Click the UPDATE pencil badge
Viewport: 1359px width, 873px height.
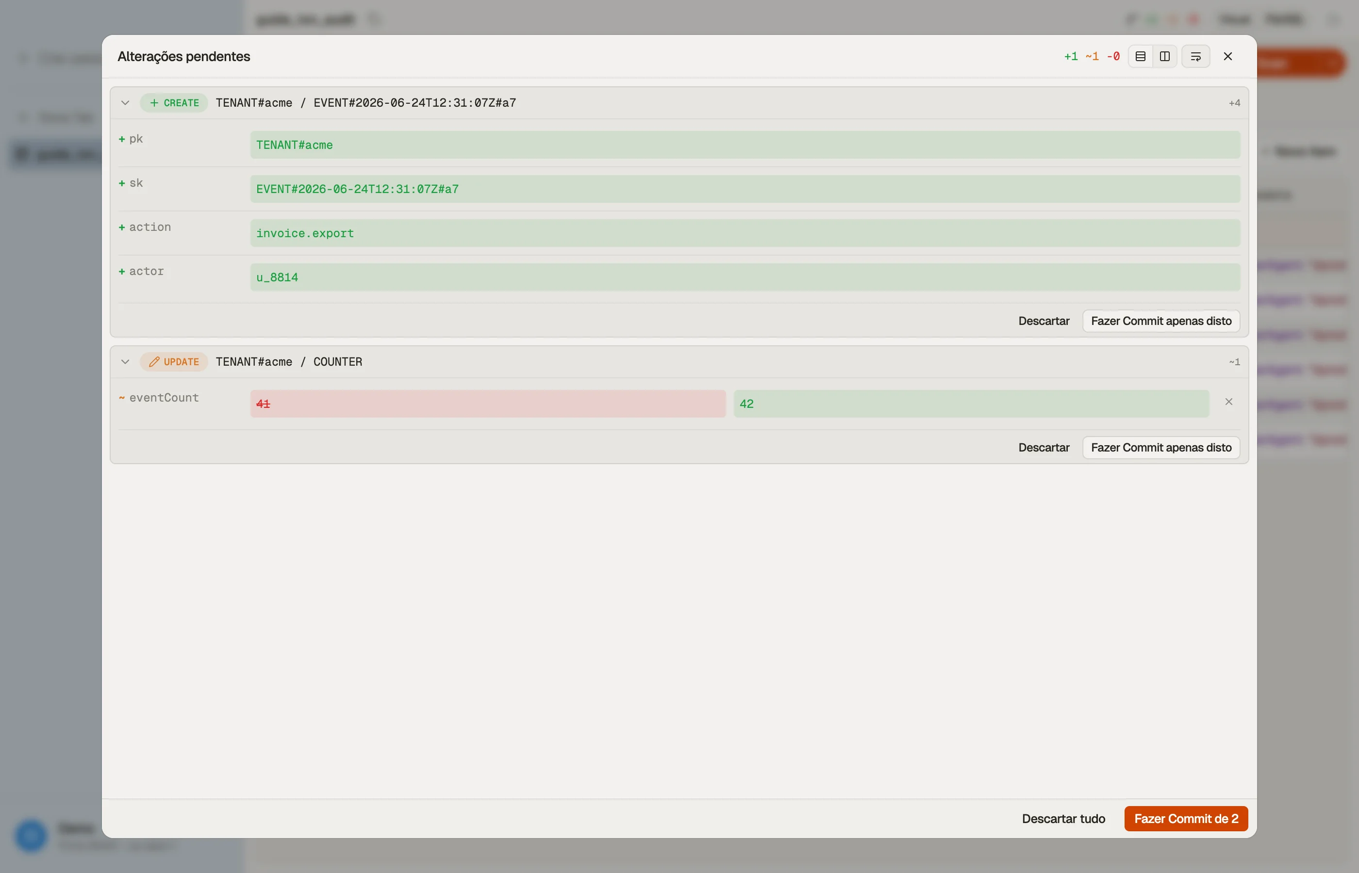tap(174, 362)
